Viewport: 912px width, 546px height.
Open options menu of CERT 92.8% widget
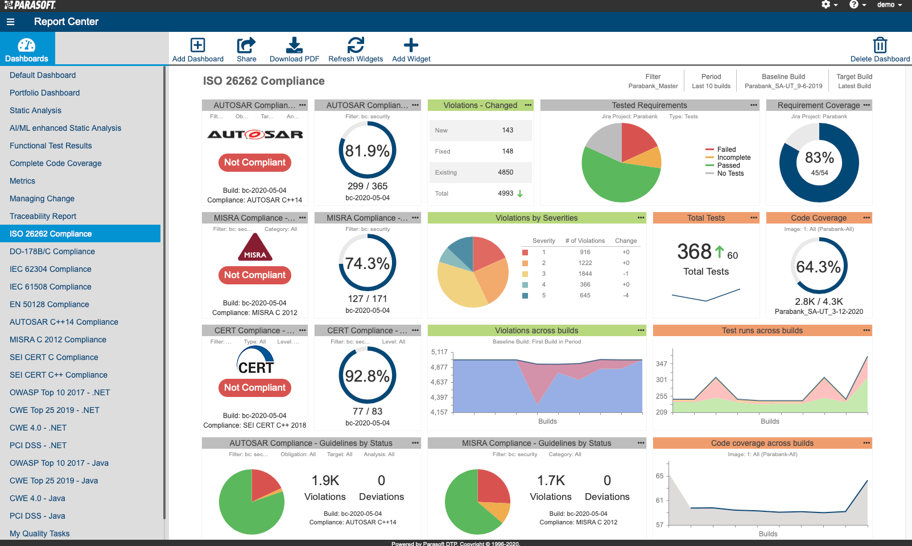(x=415, y=330)
